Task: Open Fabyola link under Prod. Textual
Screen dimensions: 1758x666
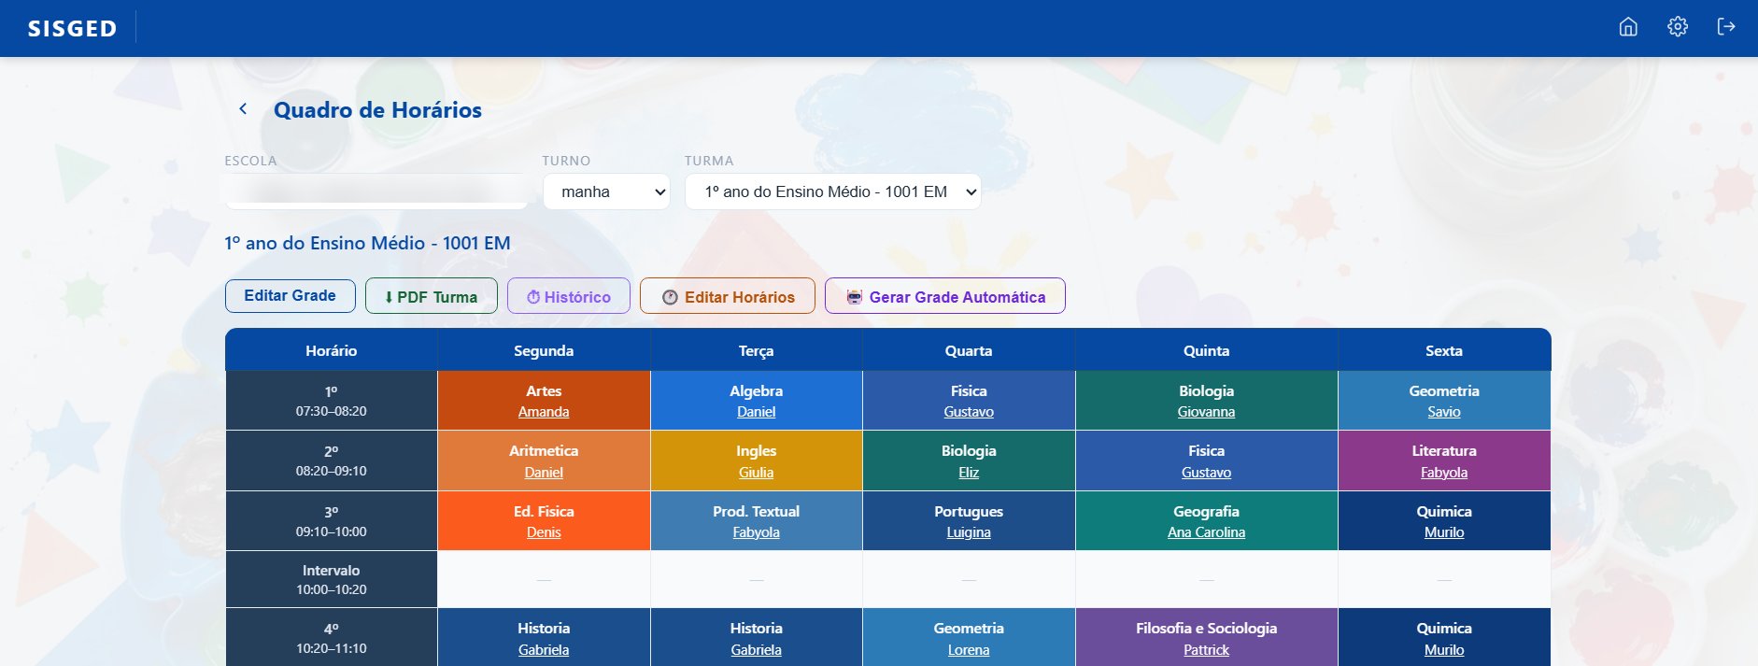Action: coord(757,532)
